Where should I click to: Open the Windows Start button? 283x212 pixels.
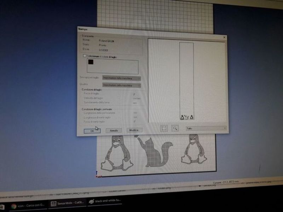click(x=2, y=207)
